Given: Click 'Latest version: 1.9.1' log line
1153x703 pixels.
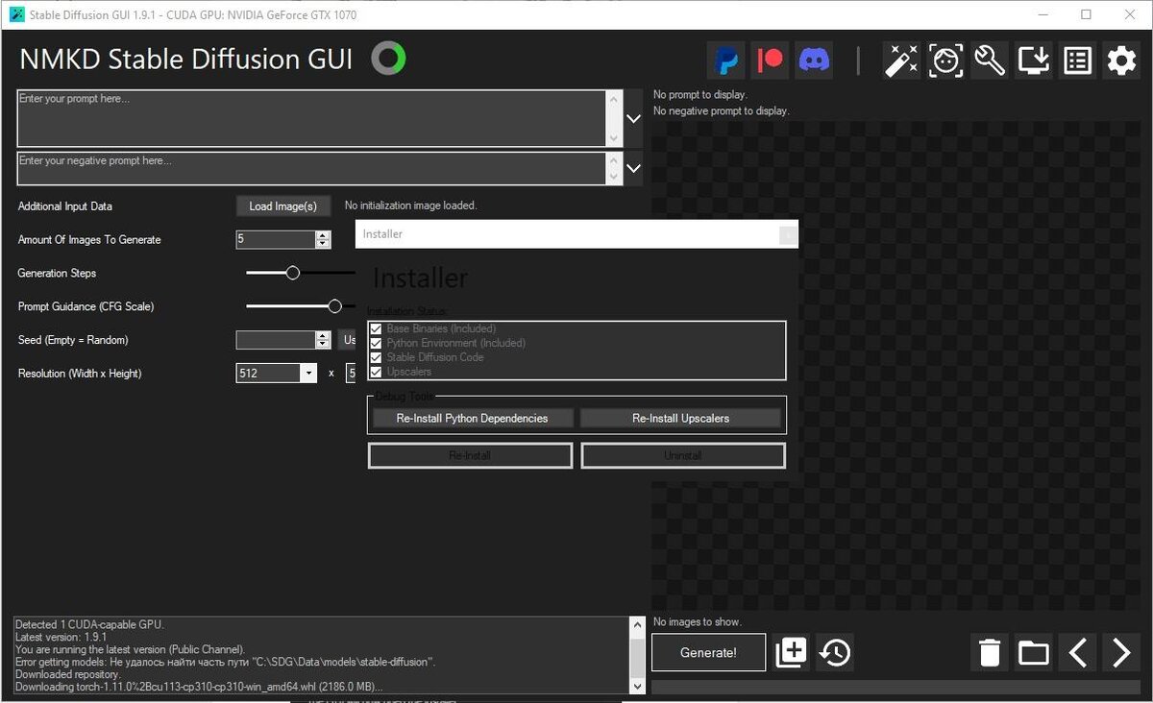Looking at the screenshot, I should click(x=61, y=638).
